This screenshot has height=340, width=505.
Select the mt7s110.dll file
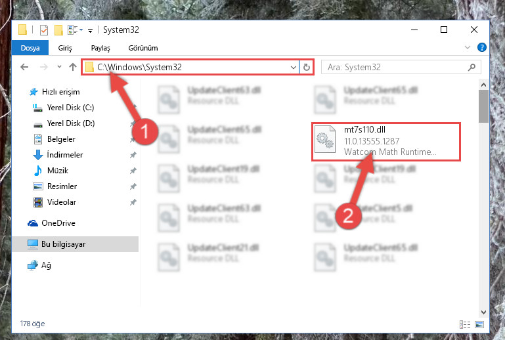[x=386, y=141]
